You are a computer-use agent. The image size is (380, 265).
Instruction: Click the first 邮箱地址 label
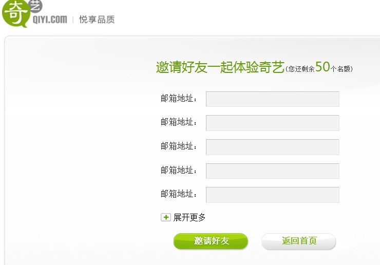coord(179,99)
